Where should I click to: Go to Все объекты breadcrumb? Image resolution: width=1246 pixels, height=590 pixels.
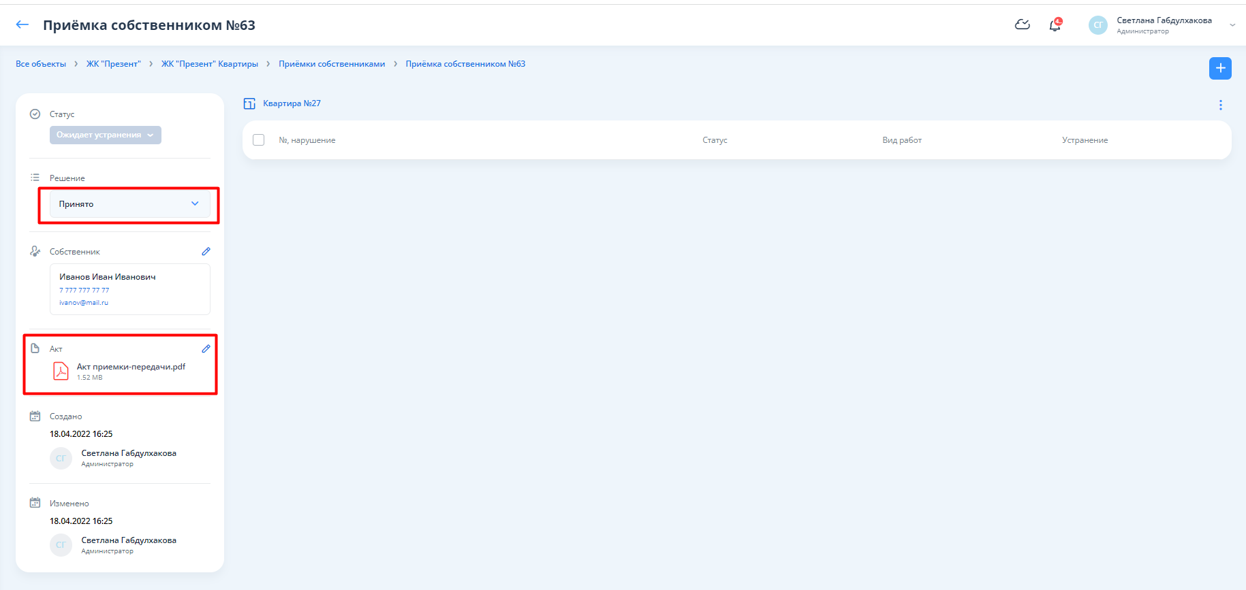41,64
